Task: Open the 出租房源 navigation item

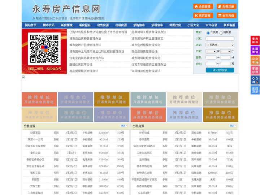Action: (121, 25)
